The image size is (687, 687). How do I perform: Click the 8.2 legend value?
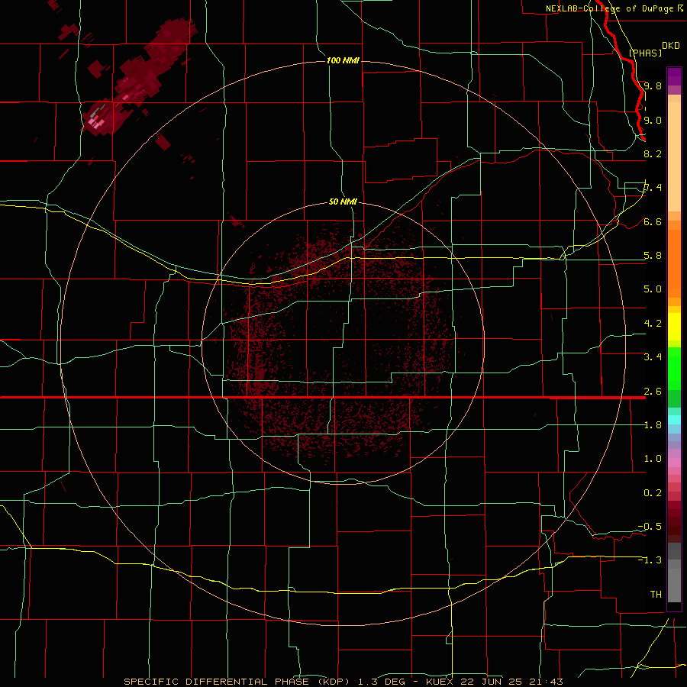[x=653, y=153]
